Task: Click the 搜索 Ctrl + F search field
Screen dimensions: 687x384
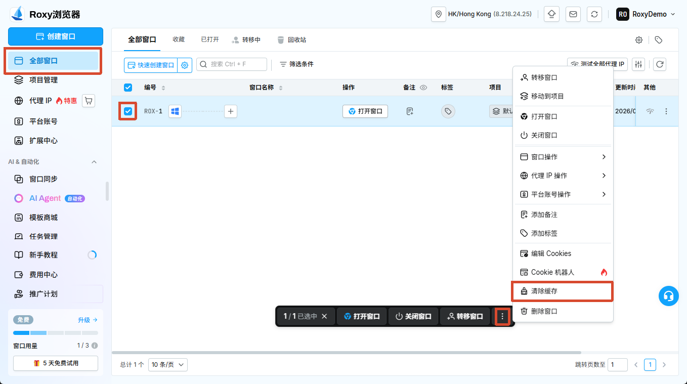Action: (232, 64)
